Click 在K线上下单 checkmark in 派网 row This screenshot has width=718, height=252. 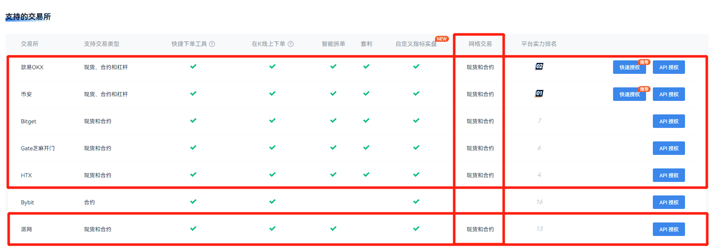[x=272, y=229]
